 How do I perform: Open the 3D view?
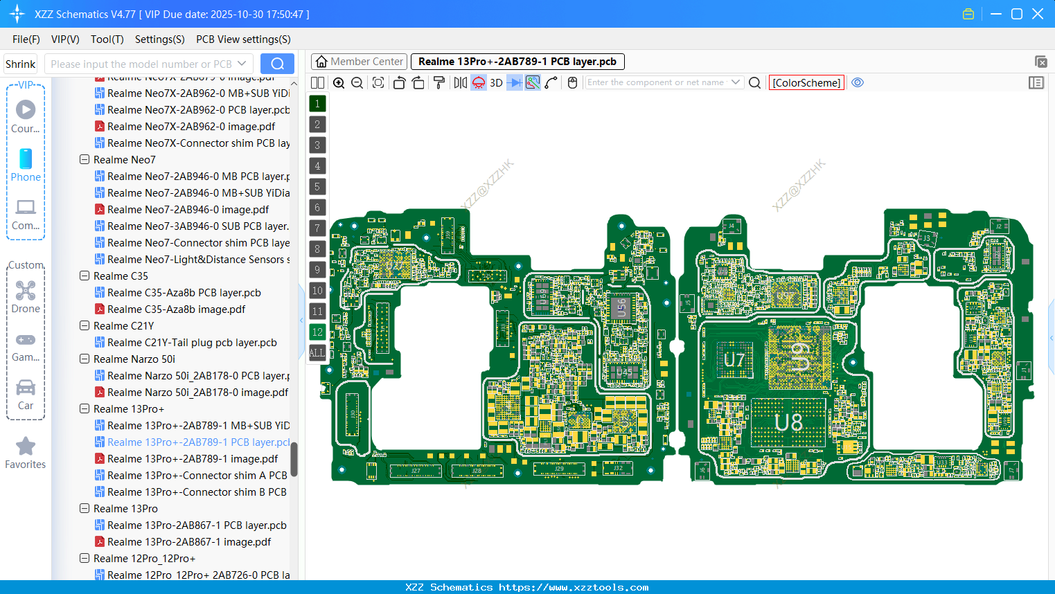(x=496, y=83)
